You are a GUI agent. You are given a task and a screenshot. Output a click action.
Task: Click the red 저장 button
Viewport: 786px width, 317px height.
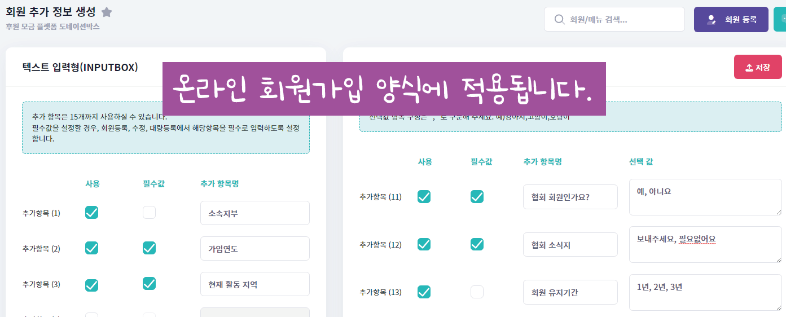coord(757,67)
